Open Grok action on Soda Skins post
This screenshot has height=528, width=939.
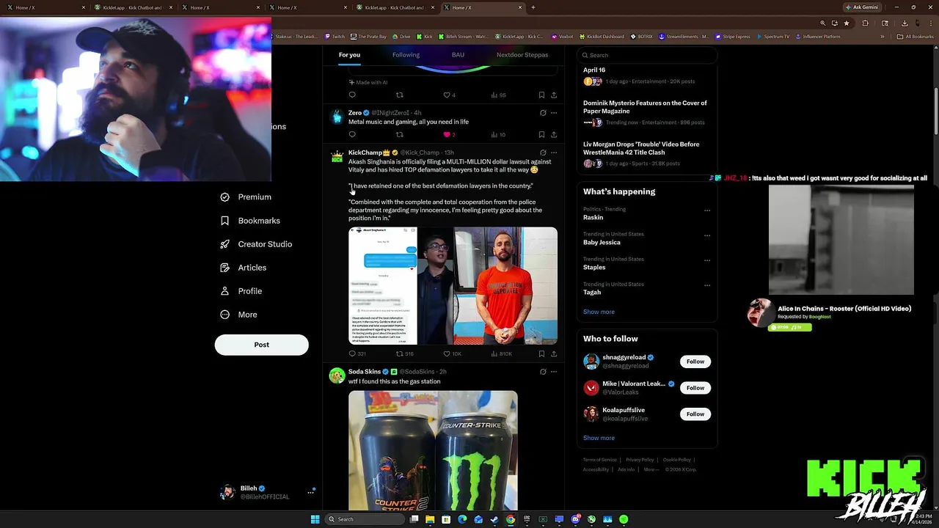tap(543, 372)
